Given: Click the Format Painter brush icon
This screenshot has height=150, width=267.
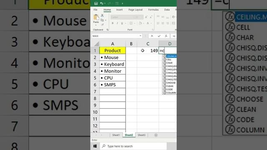Looking at the screenshot, I should [x=103, y=25].
